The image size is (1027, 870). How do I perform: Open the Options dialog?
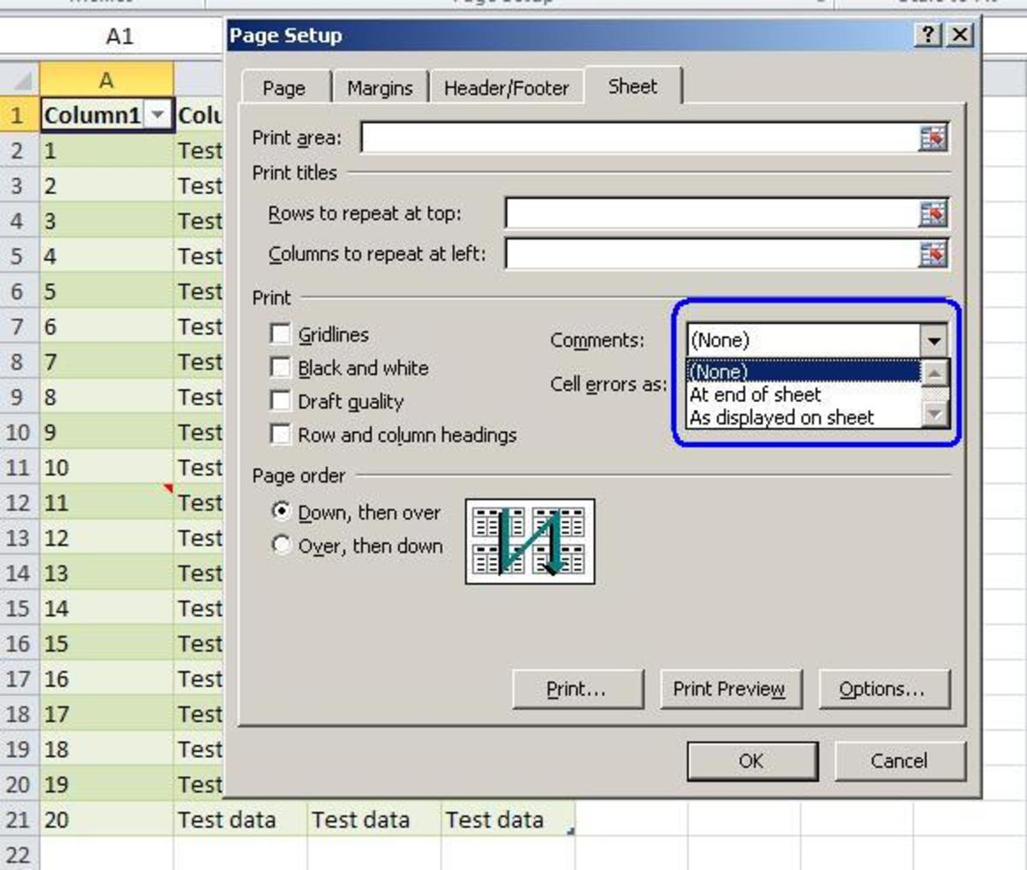884,688
